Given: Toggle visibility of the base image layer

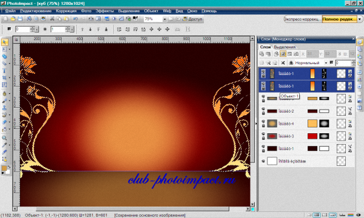Looking at the screenshot, I should click(263, 161).
